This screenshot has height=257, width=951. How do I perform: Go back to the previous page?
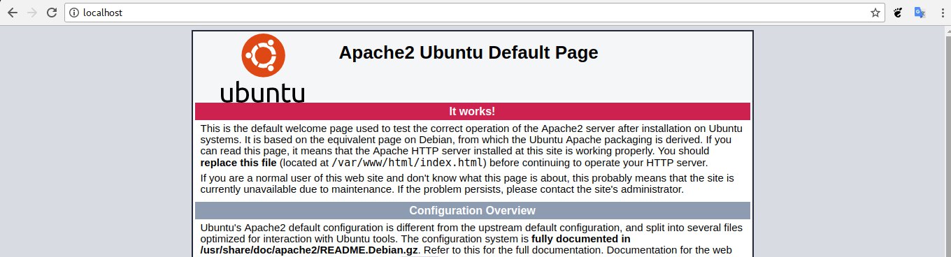click(13, 13)
